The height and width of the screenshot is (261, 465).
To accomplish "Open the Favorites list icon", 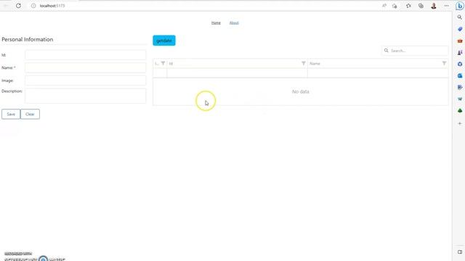I will (408, 6).
